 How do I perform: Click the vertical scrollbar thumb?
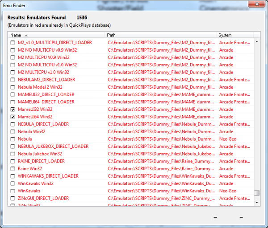(256, 193)
